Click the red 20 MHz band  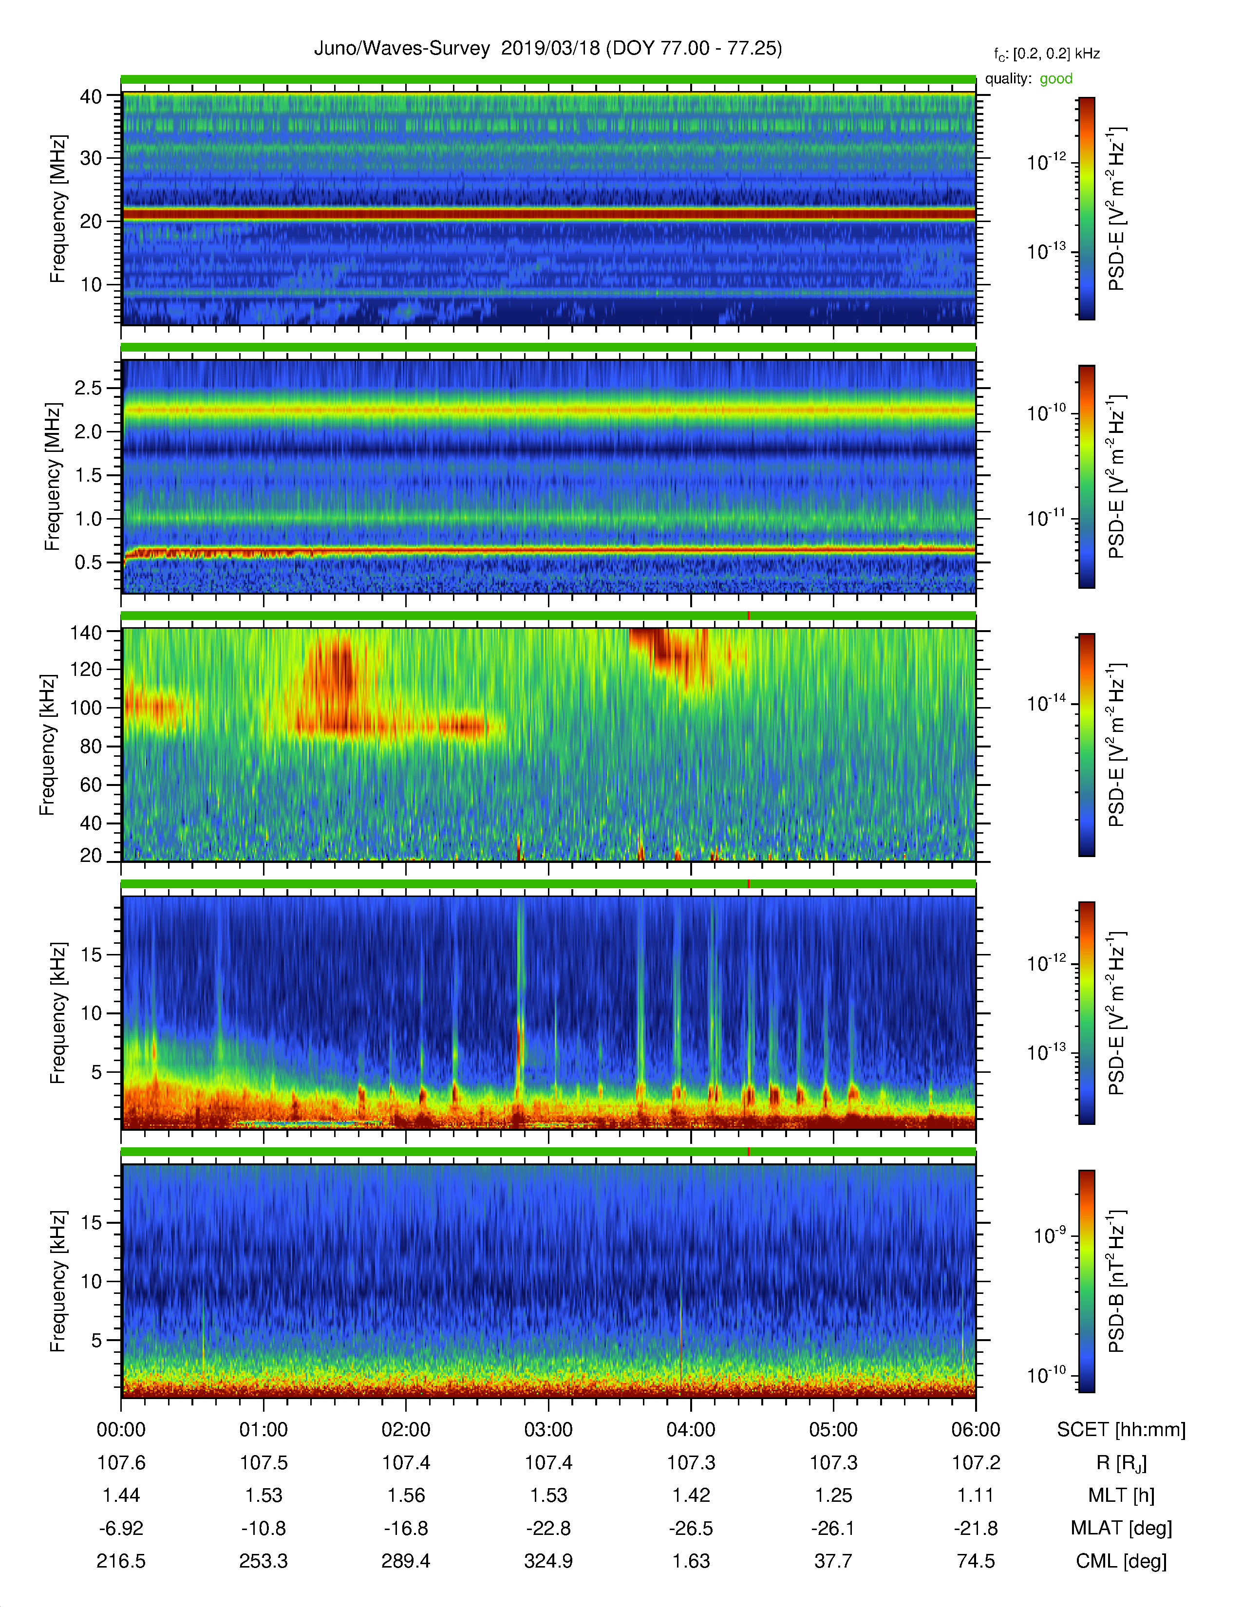[x=547, y=214]
